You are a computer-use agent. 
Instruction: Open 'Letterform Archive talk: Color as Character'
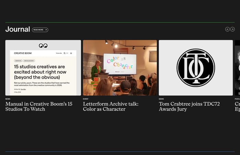pos(111,107)
